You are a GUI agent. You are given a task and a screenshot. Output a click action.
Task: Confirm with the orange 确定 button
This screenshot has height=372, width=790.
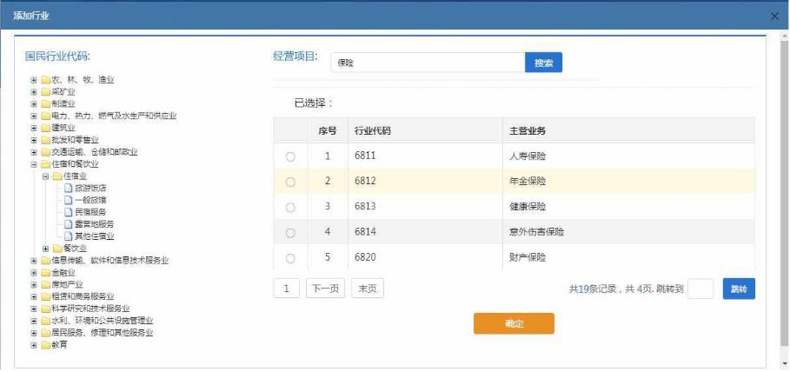coord(514,323)
